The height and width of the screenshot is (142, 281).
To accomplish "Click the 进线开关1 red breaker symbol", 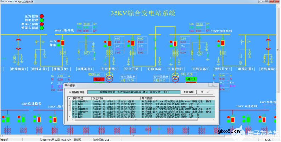I will [63, 43].
